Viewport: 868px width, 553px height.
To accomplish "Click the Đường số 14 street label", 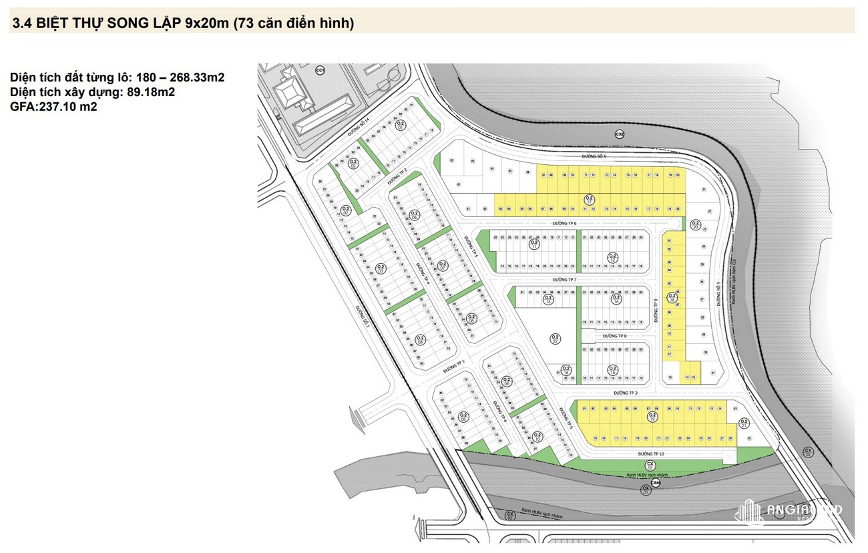I will (359, 128).
